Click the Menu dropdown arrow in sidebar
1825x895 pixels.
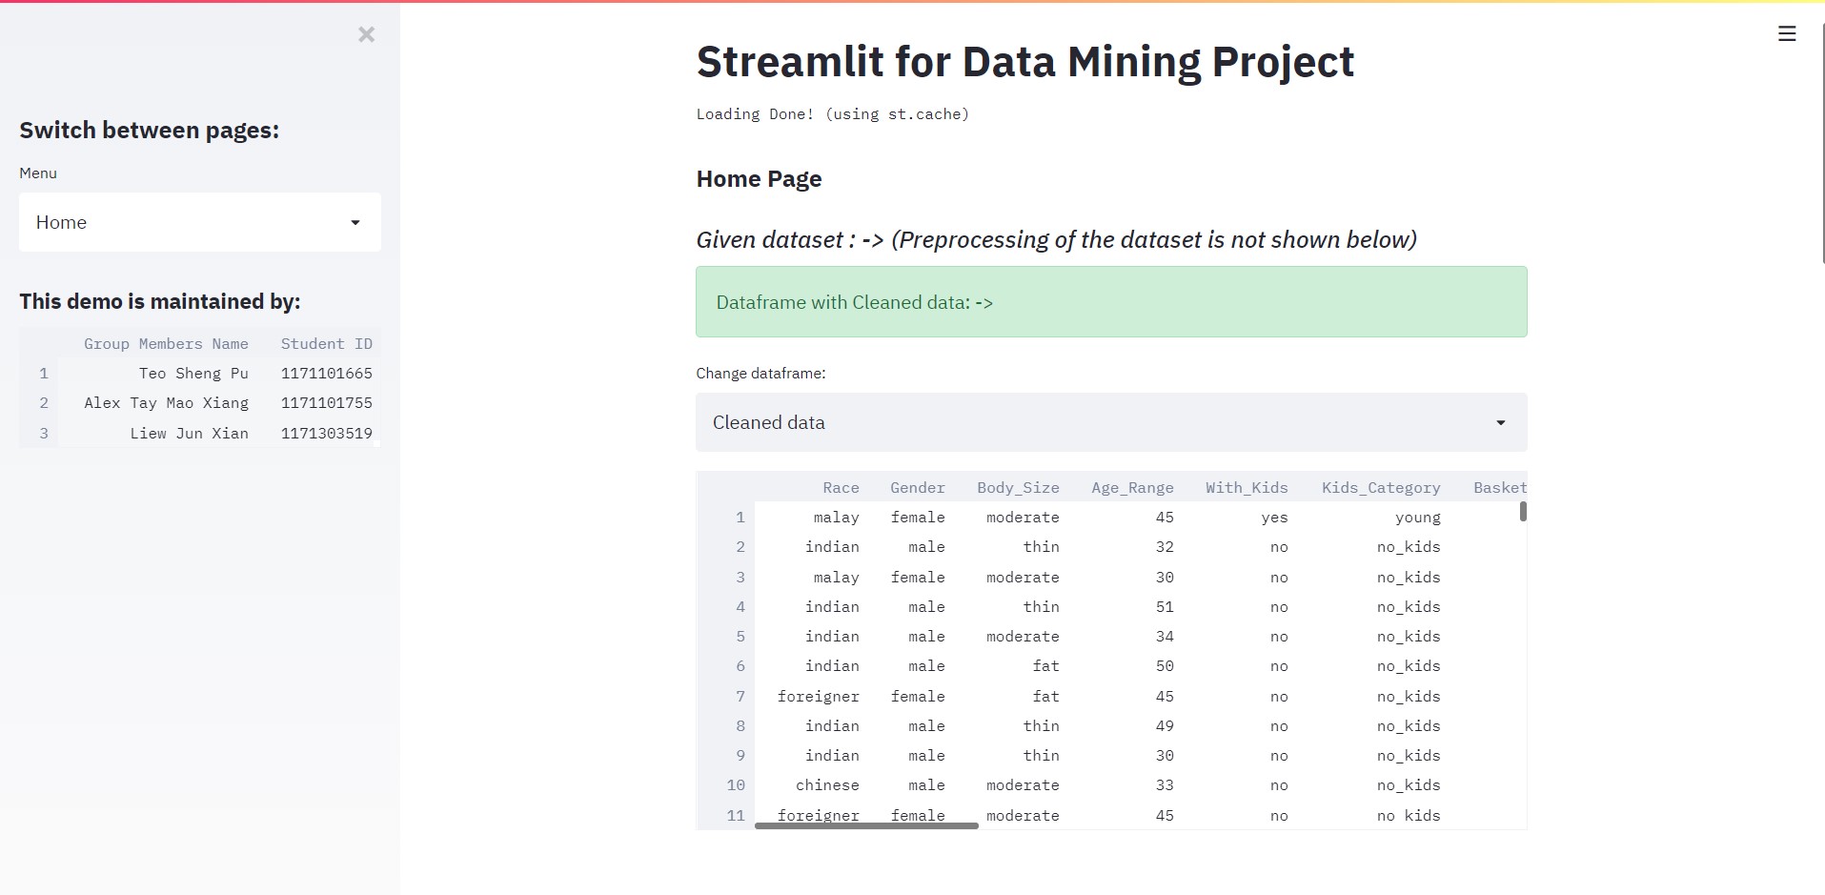[x=355, y=222]
